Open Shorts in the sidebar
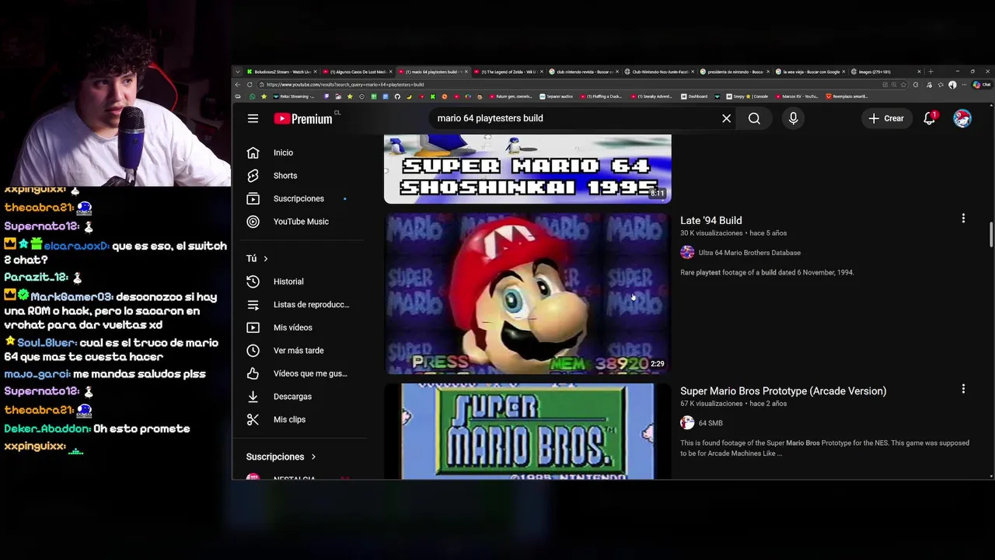Screen dimensions: 995x560 (298, 176)
